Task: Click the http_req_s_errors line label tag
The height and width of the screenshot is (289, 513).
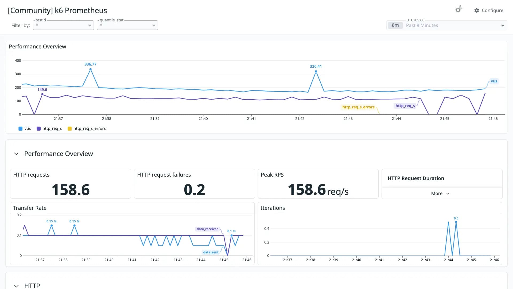Action: point(358,107)
